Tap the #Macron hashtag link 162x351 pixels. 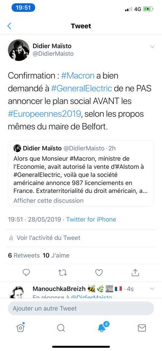click(x=78, y=76)
